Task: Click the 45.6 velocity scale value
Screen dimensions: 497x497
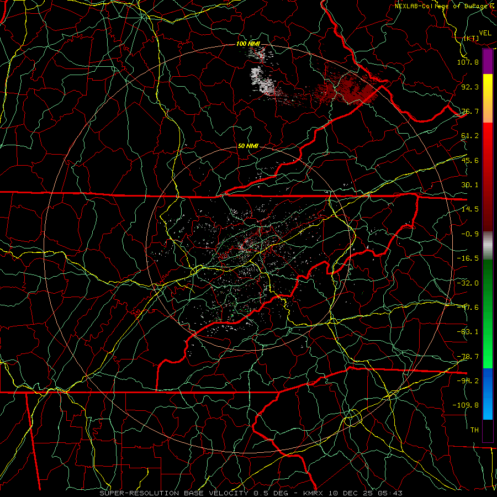Action: tap(470, 160)
